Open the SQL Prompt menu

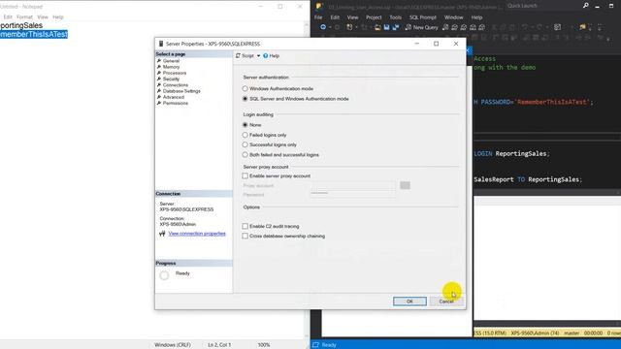(x=423, y=17)
